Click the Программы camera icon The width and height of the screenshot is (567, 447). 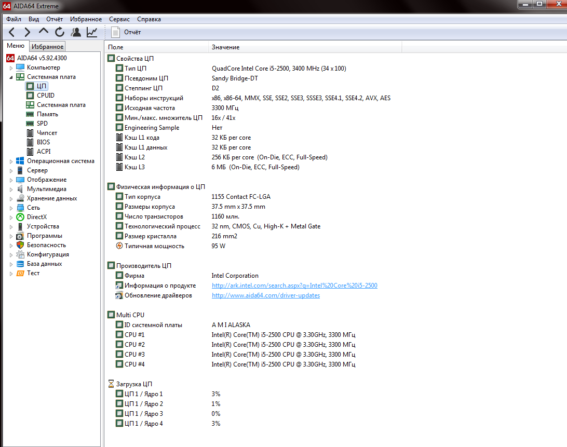[20, 236]
